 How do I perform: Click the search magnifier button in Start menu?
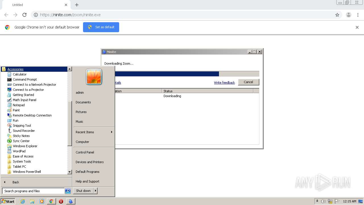click(x=68, y=191)
